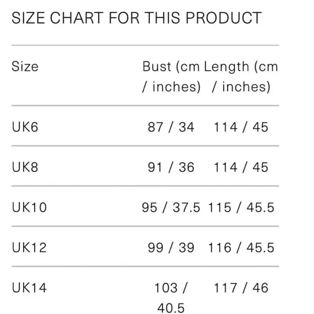
Task: Click the '115 / 45.5' length measurement
Action: coord(241,208)
